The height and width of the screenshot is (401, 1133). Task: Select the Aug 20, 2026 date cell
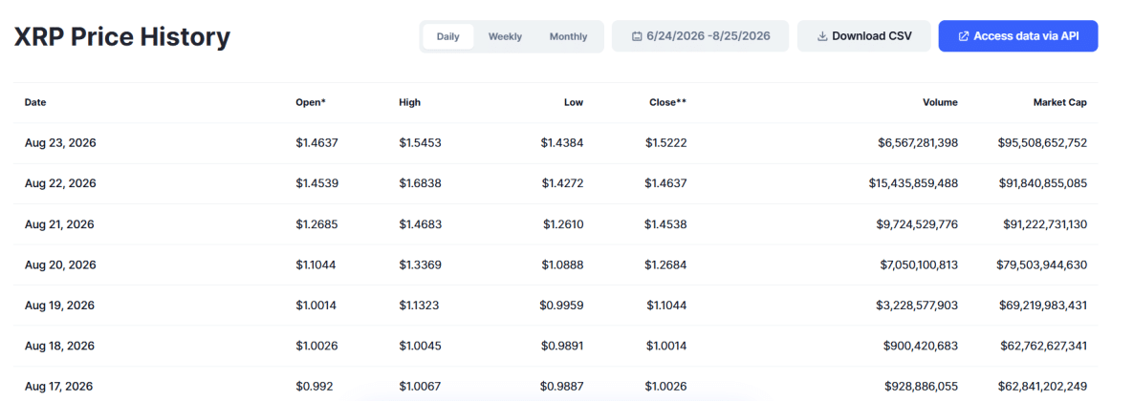point(60,264)
